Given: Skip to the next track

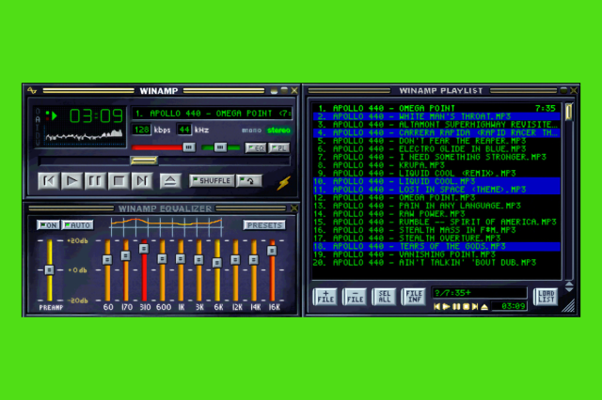Looking at the screenshot, I should 141,180.
